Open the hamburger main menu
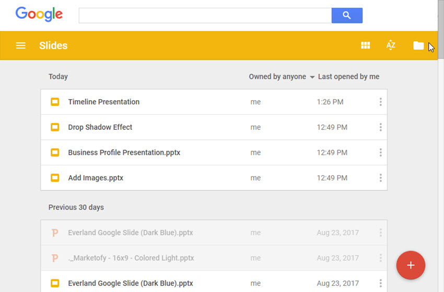This screenshot has width=444, height=292. [x=21, y=46]
